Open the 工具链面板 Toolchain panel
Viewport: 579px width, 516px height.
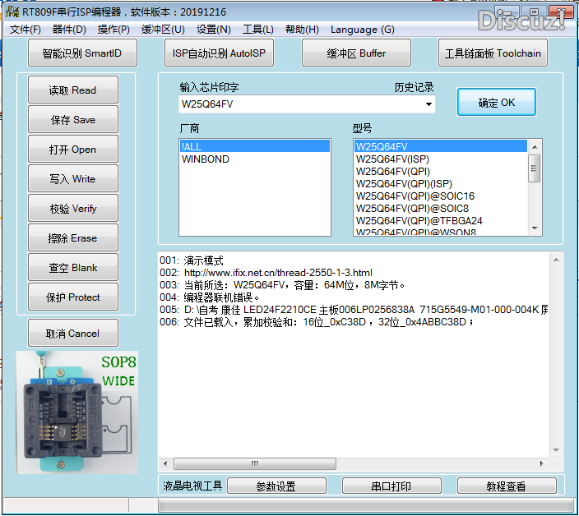click(493, 53)
